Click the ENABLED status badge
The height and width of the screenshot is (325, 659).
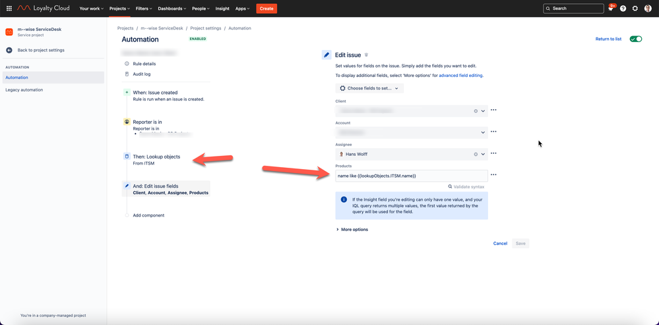[x=197, y=39]
